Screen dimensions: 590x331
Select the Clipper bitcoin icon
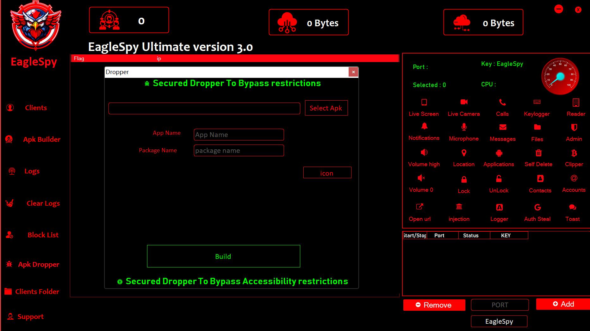[x=574, y=153]
